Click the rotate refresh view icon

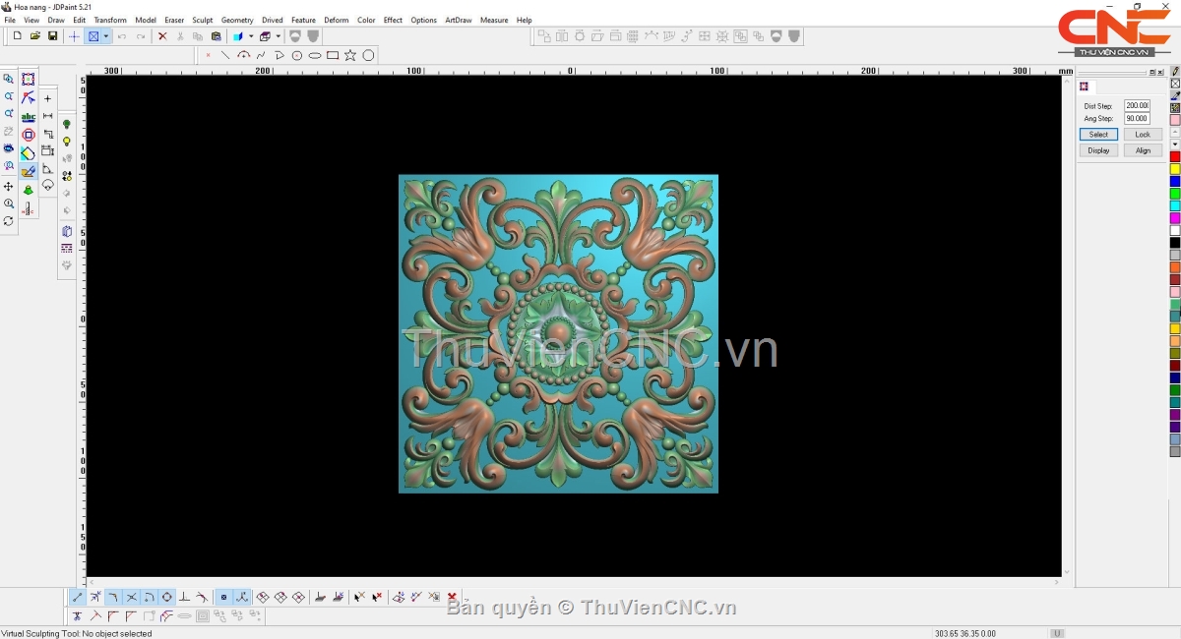point(9,221)
